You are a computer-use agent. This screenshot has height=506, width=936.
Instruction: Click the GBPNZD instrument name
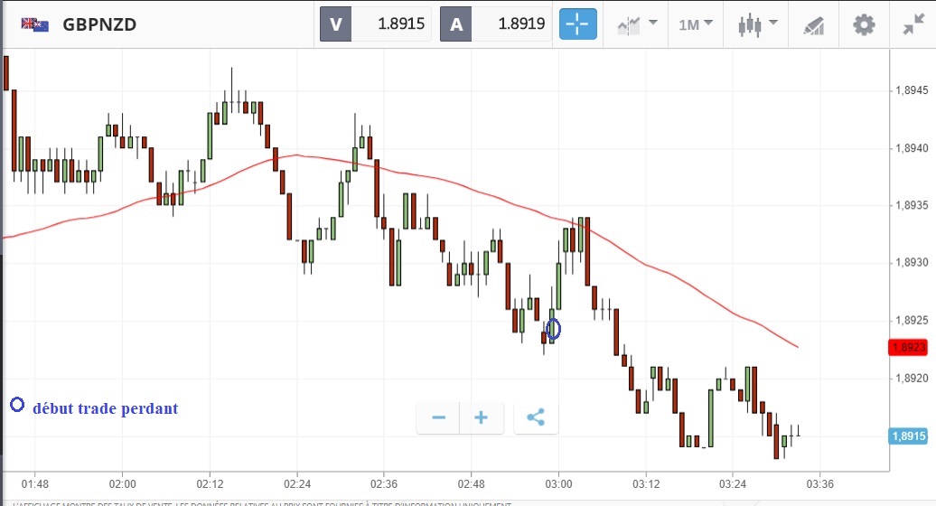point(99,24)
